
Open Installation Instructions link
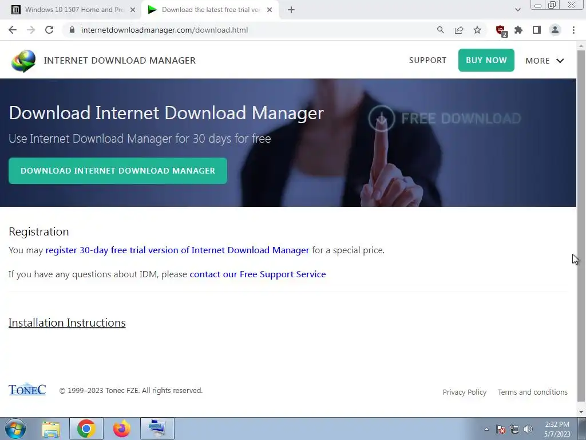point(67,323)
